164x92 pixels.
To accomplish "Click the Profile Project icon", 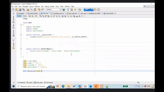I will click(x=95, y=10).
